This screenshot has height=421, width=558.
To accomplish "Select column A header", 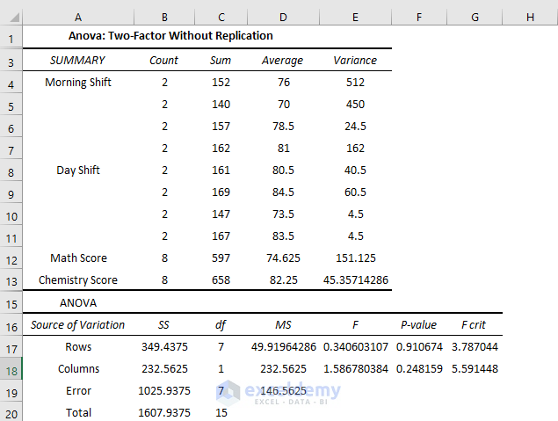I will [78, 17].
